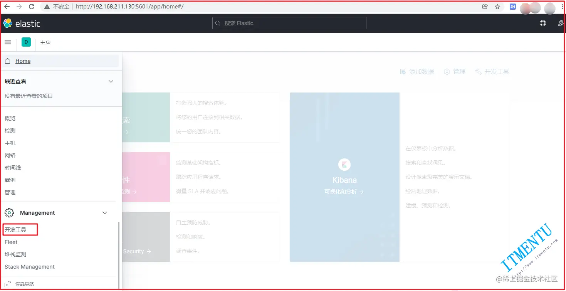Click the browser back arrow
Viewport: 566px width, 291px height.
(x=7, y=7)
